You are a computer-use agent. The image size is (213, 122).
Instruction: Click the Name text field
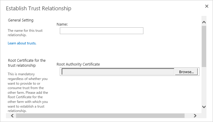coord(102,31)
